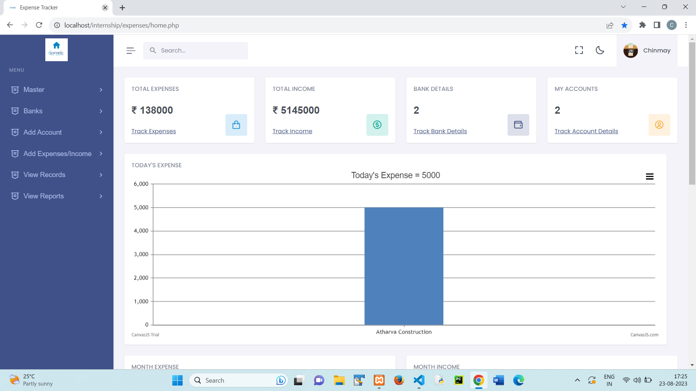Screen dimensions: 696x391
Task: Enter fullscreen mode icon
Action: (x=579, y=50)
